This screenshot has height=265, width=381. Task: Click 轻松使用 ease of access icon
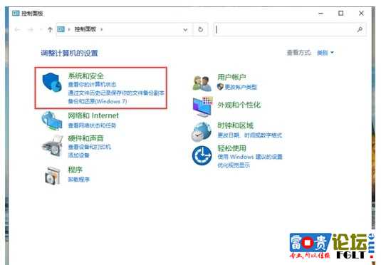pyautogui.click(x=202, y=155)
